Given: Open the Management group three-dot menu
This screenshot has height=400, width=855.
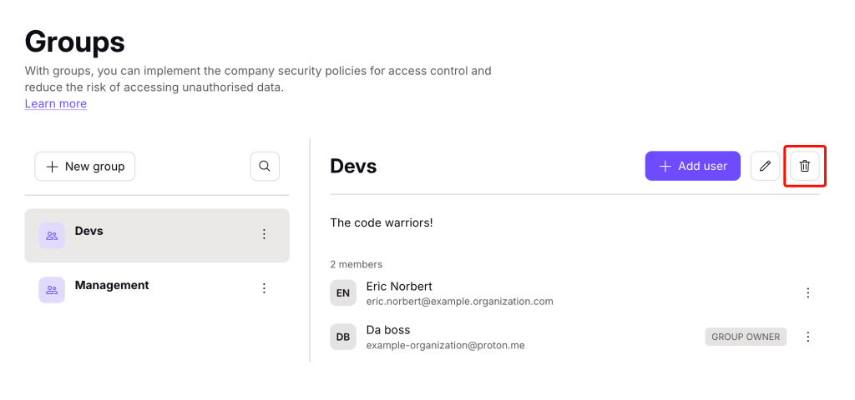Looking at the screenshot, I should coord(264,287).
